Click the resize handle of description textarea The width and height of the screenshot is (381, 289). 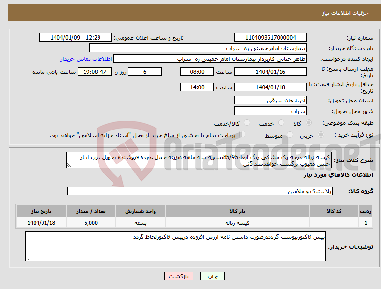point(69,166)
